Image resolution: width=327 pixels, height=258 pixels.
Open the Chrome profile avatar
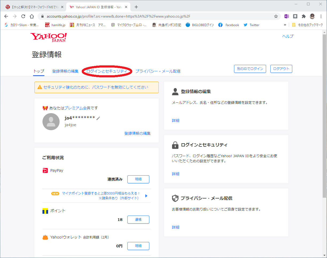312,16
